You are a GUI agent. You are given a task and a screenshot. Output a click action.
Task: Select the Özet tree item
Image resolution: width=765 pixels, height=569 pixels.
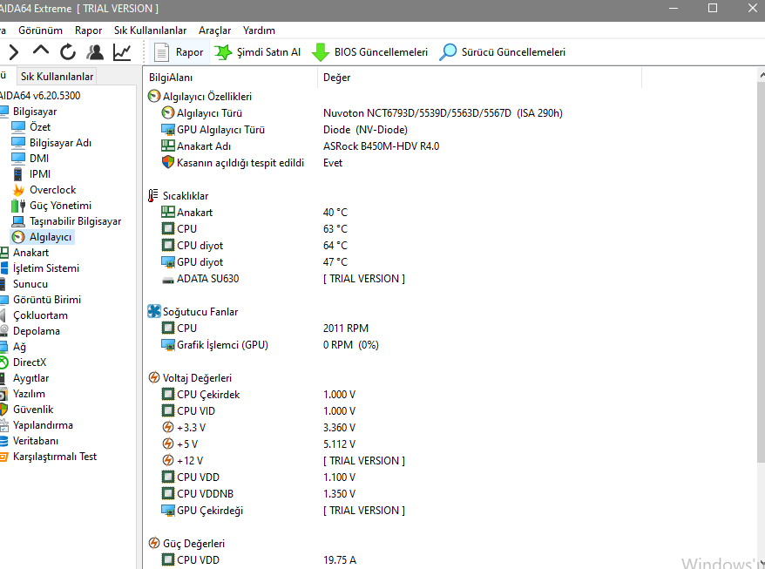point(40,127)
